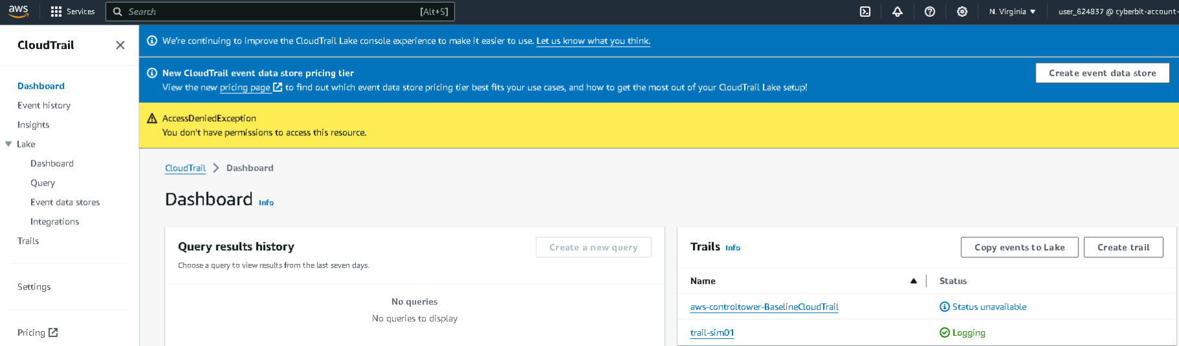The height and width of the screenshot is (346, 1179).
Task: Open the Services grid menu
Action: [56, 12]
